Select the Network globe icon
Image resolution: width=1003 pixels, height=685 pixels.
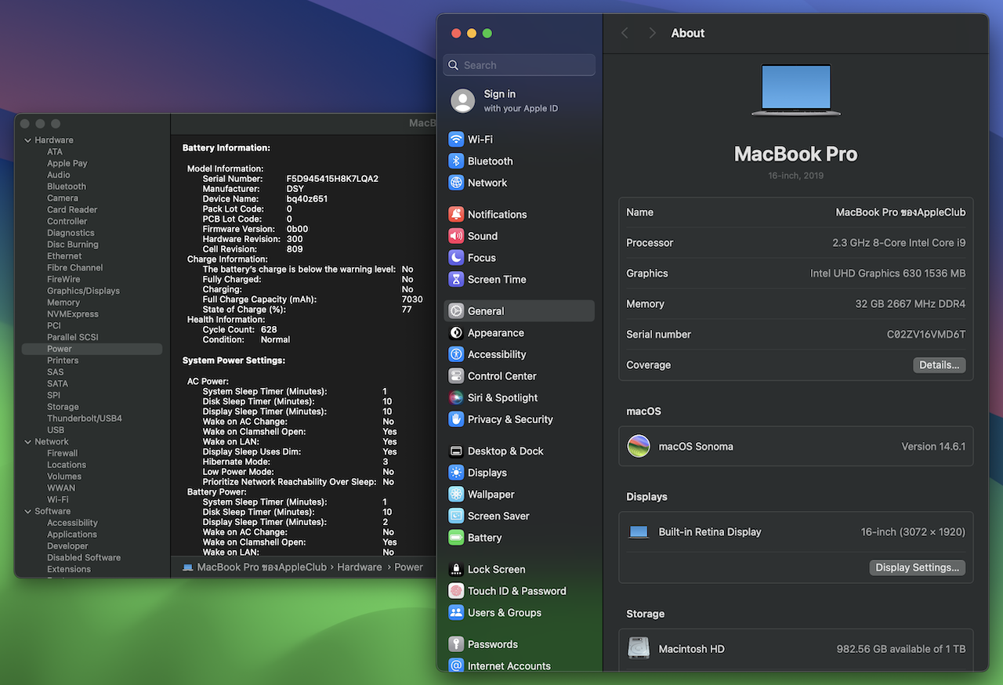point(456,183)
